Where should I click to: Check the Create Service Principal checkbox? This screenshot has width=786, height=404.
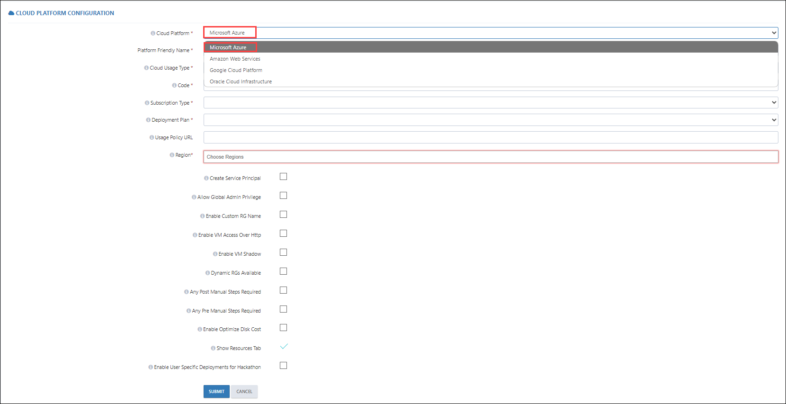(x=283, y=177)
